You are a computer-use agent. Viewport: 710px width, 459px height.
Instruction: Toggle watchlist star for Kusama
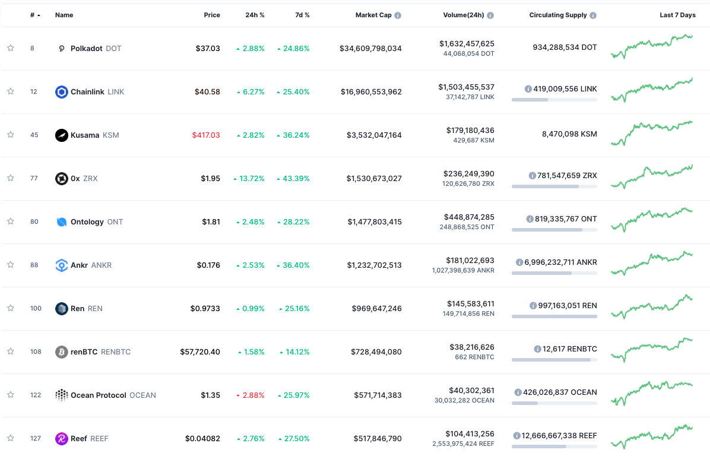(11, 135)
